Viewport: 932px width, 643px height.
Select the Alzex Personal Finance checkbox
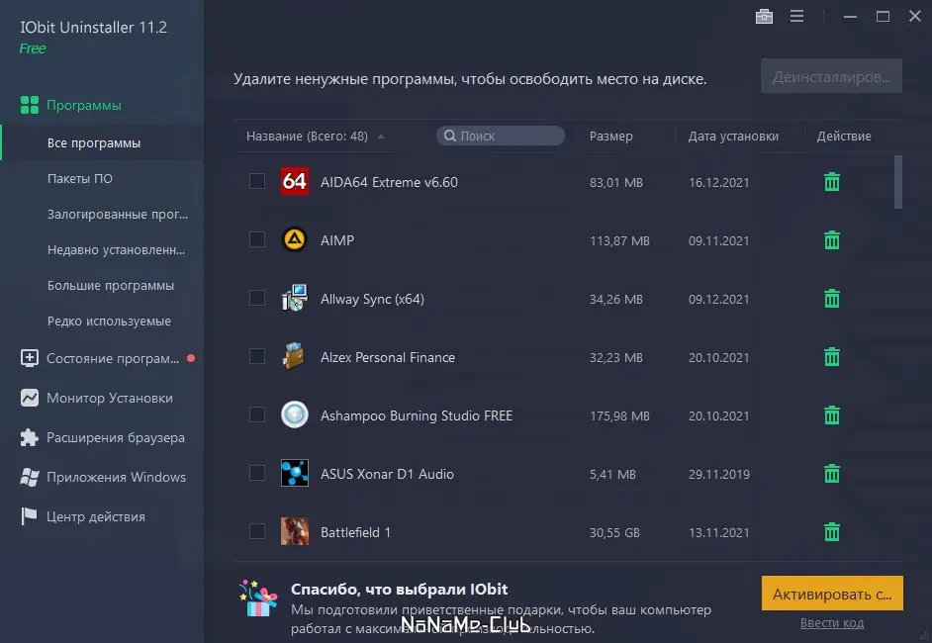pos(257,356)
